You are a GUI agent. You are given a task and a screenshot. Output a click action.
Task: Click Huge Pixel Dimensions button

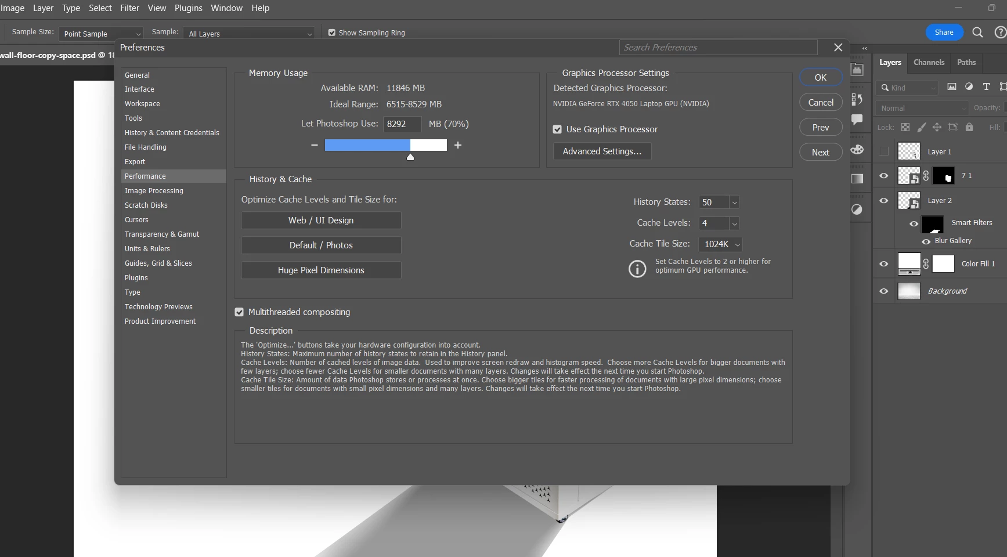(x=321, y=270)
